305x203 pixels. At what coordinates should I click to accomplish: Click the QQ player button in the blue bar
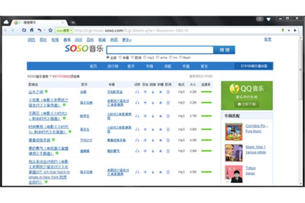(254, 66)
